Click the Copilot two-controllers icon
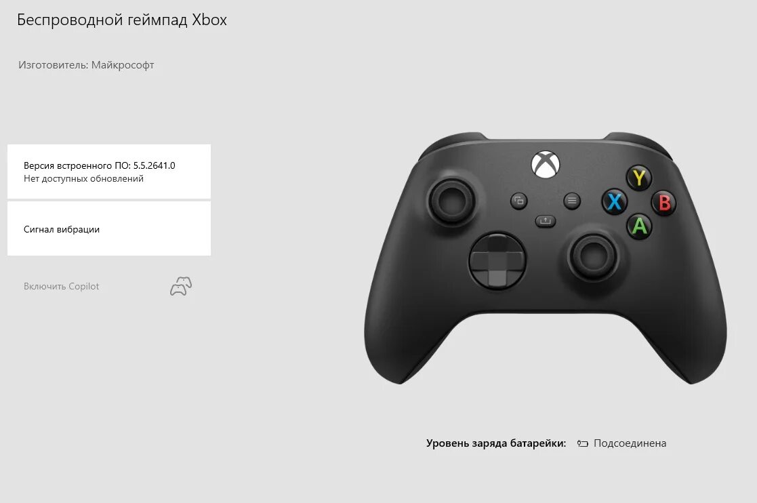The image size is (757, 503). coord(181,286)
